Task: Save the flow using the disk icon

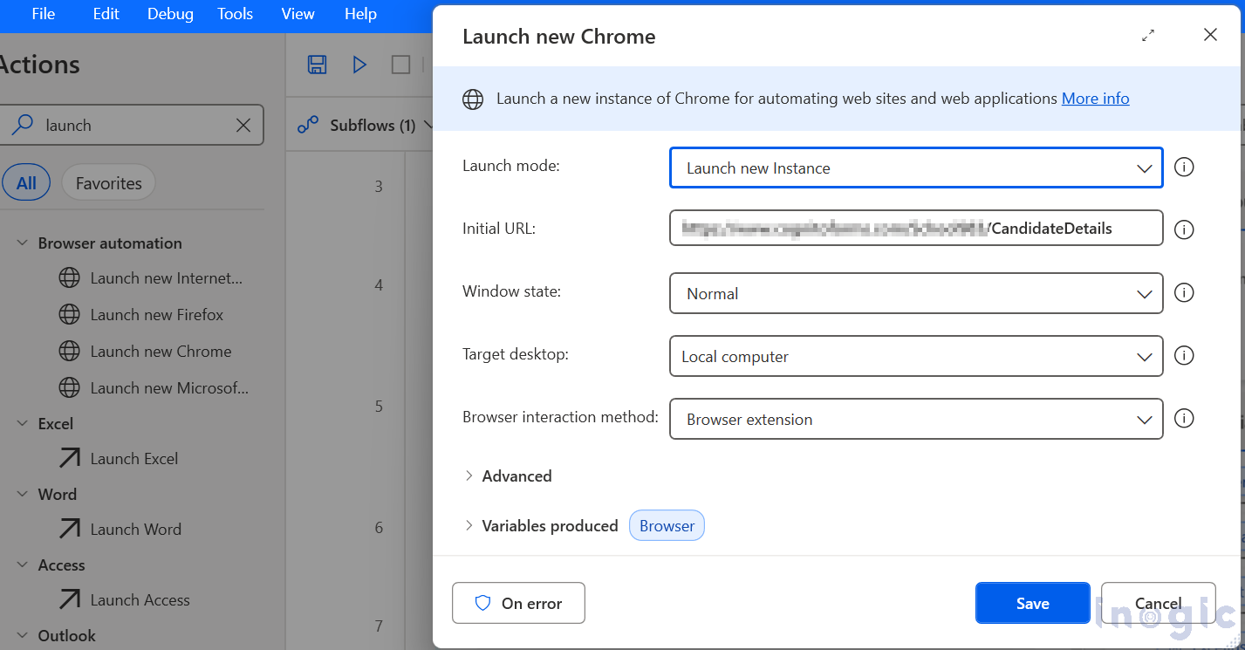Action: coord(317,64)
